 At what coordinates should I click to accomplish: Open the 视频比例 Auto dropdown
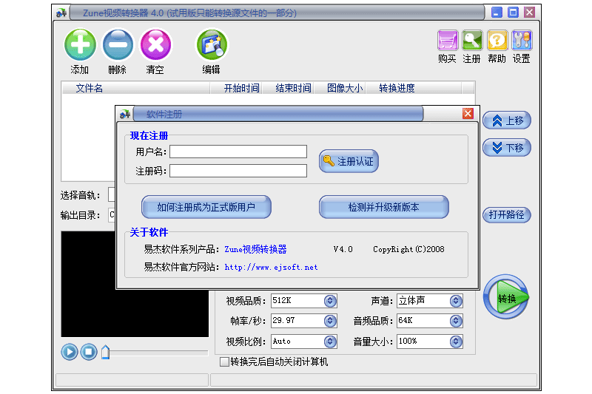(330, 342)
